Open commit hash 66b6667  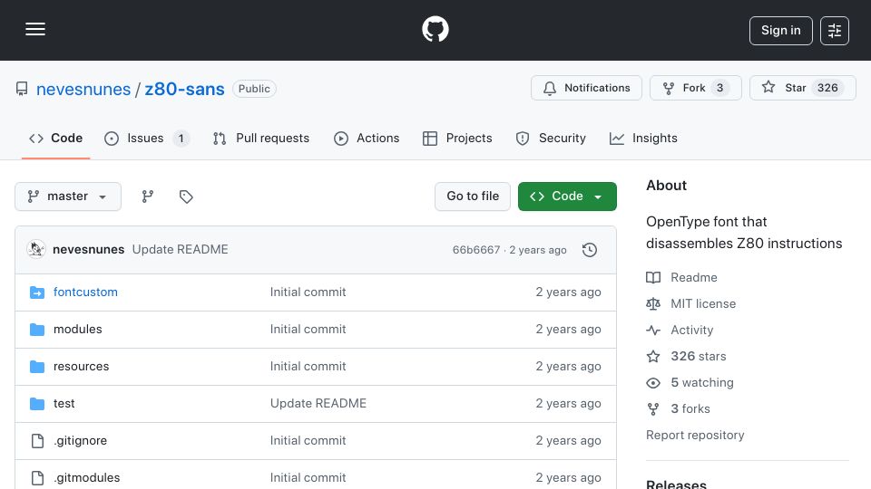(476, 250)
